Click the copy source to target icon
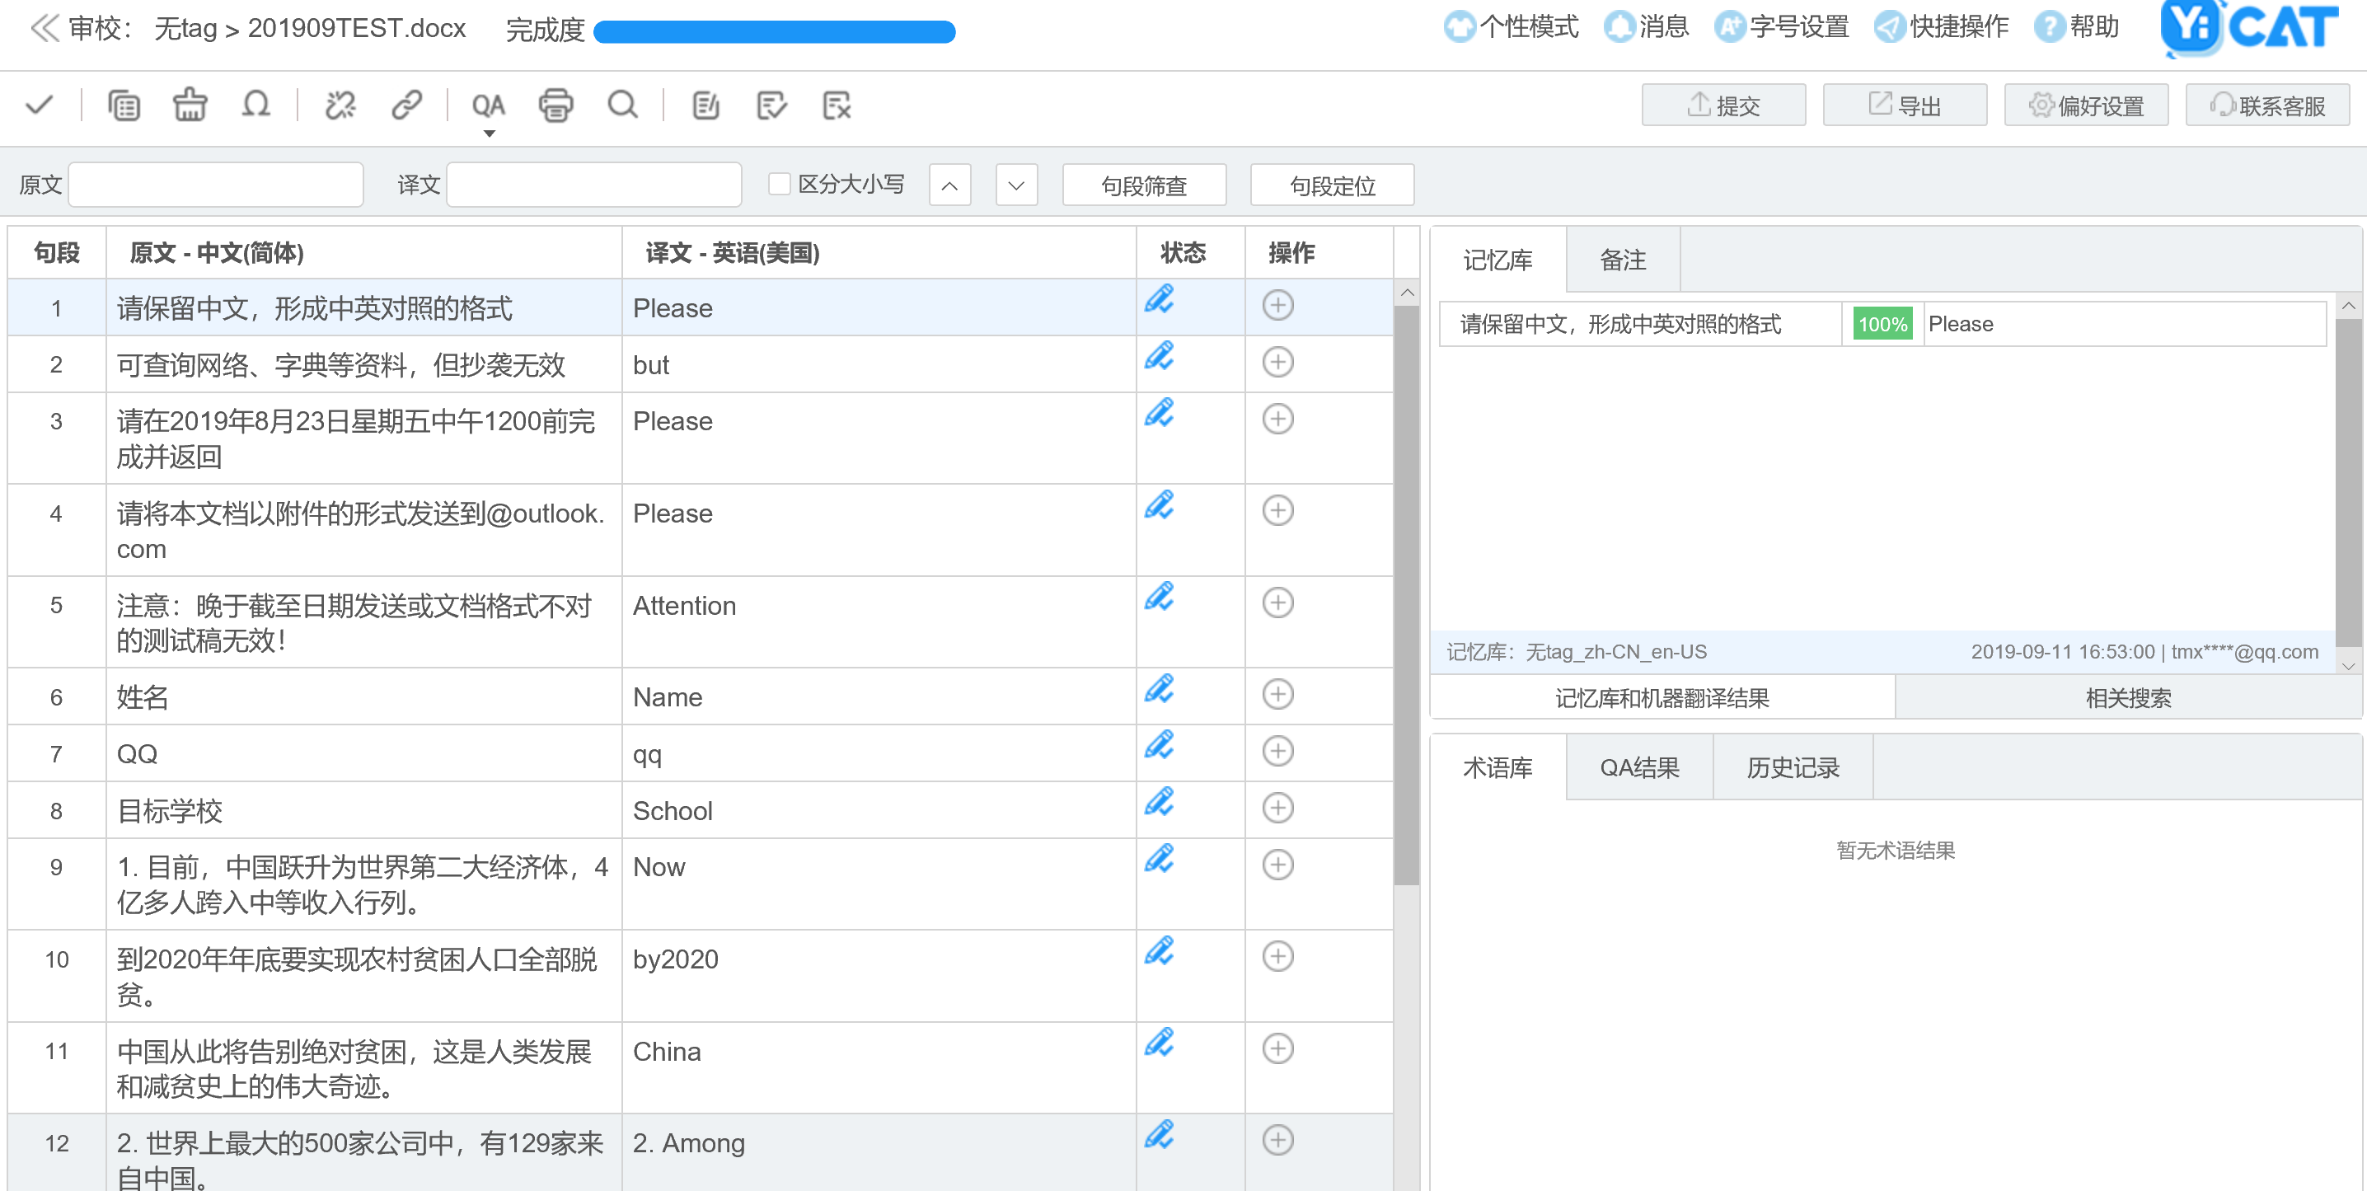 pos(124,105)
